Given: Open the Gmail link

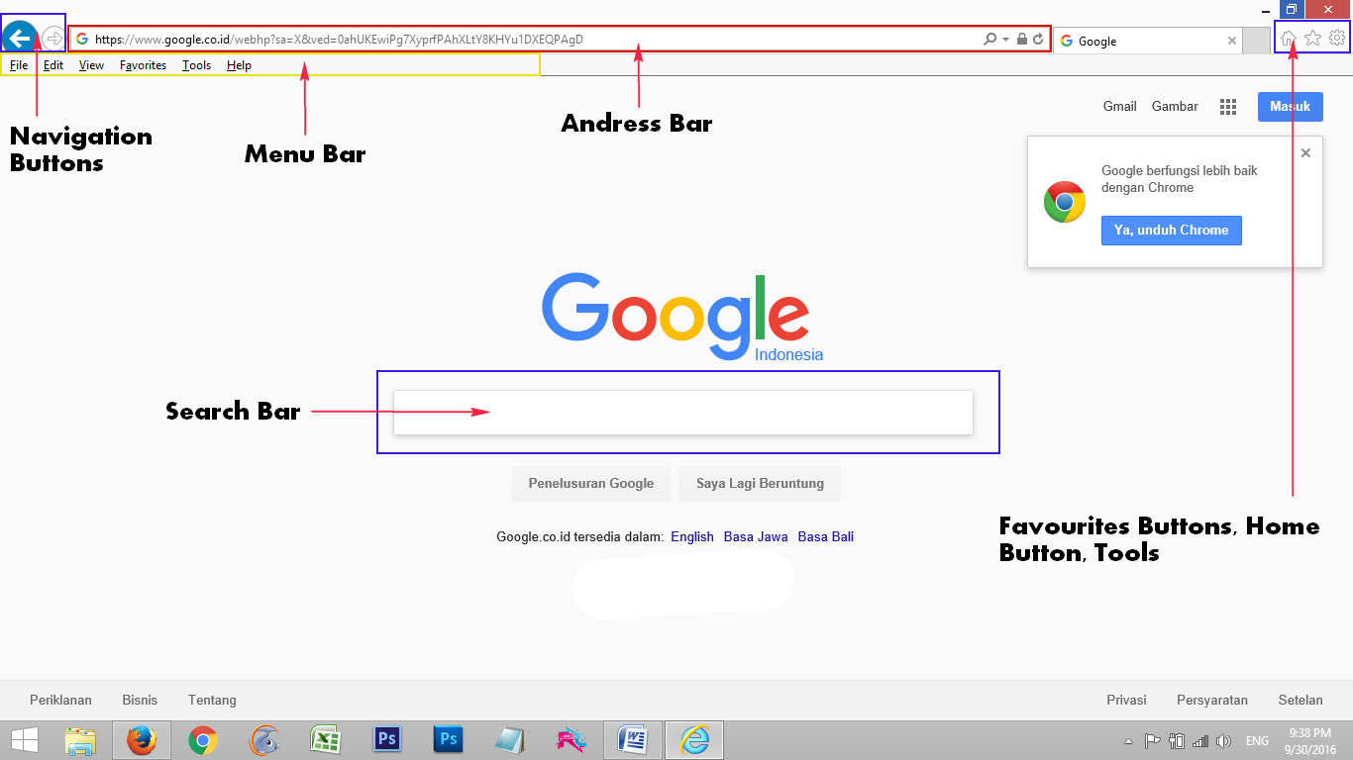Looking at the screenshot, I should pos(1120,106).
